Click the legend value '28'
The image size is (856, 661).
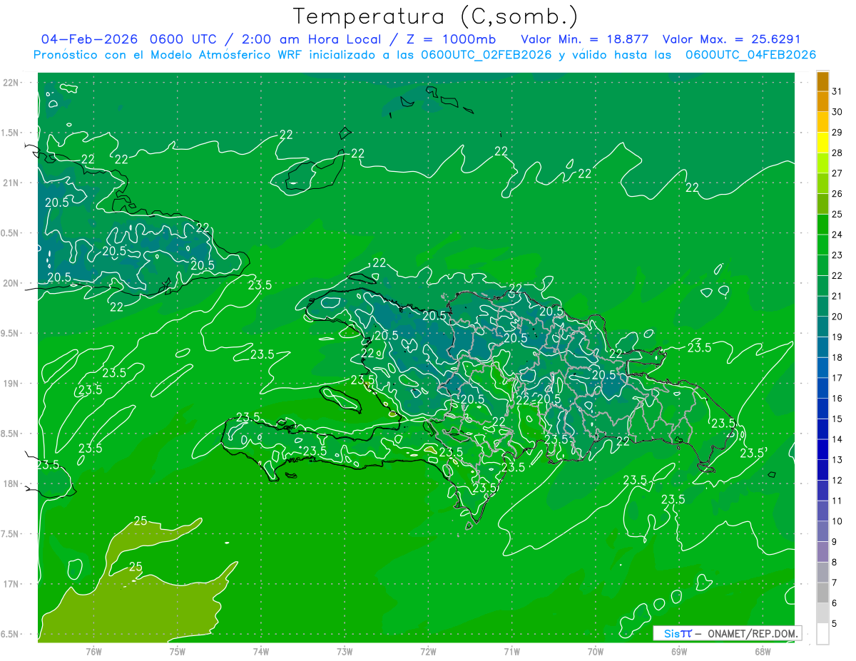[837, 152]
